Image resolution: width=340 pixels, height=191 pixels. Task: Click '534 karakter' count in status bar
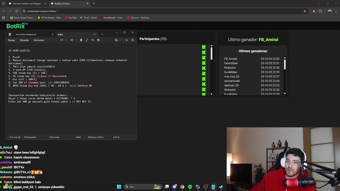pos(30,137)
